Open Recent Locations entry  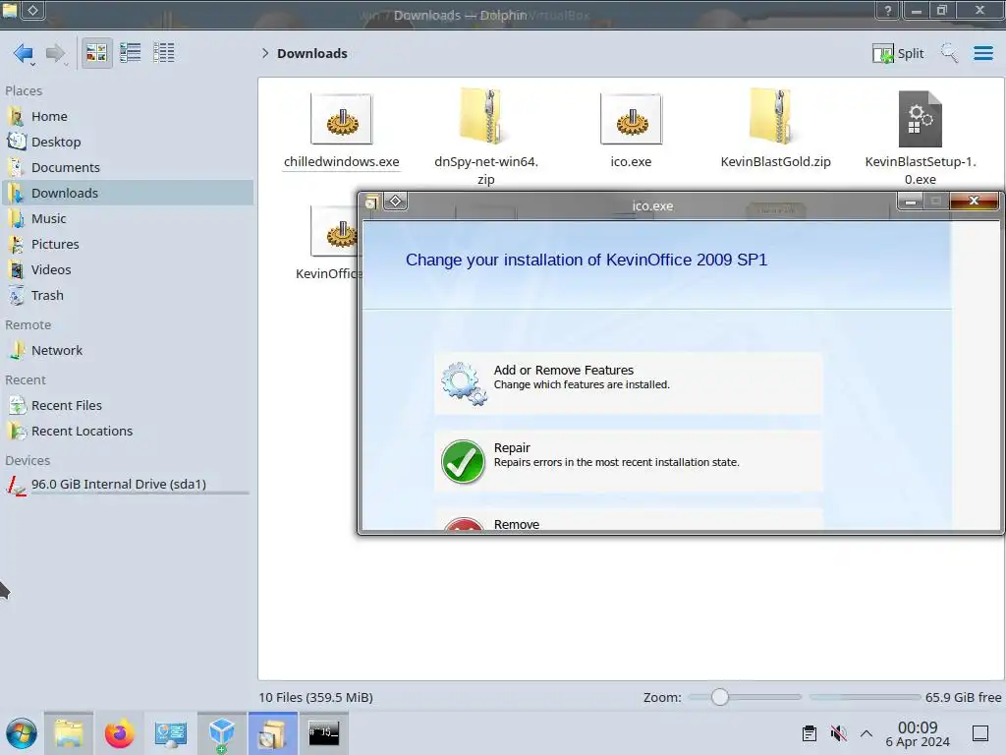127,432
